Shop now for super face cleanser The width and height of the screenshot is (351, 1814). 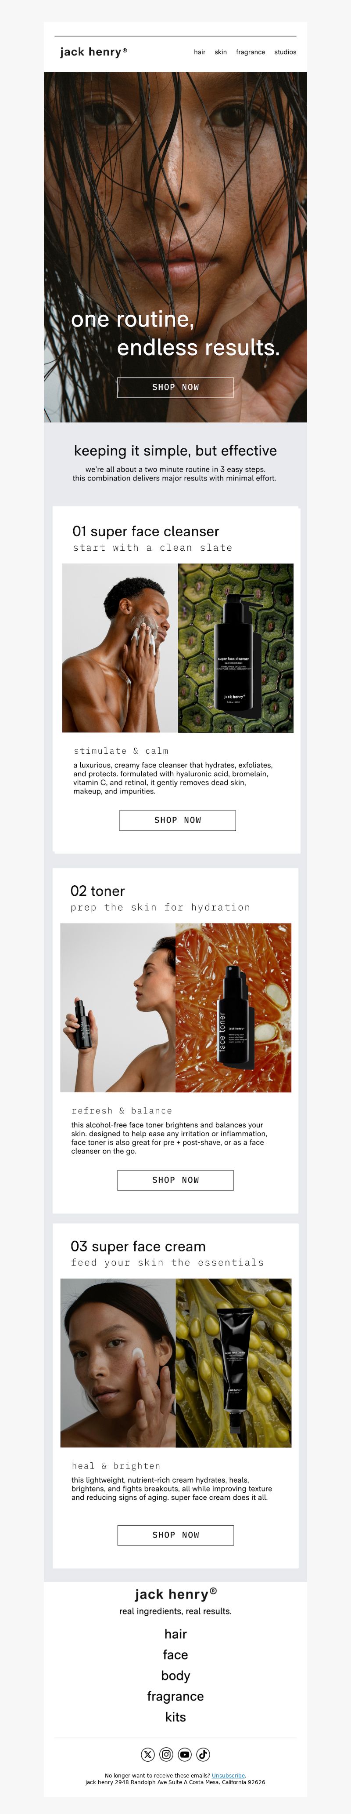point(177,820)
